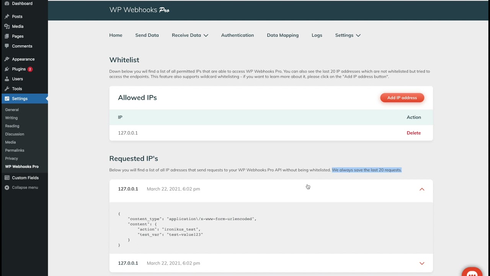Click the Whitelist heading
Screen dimensions: 490x276
pyautogui.click(x=124, y=60)
